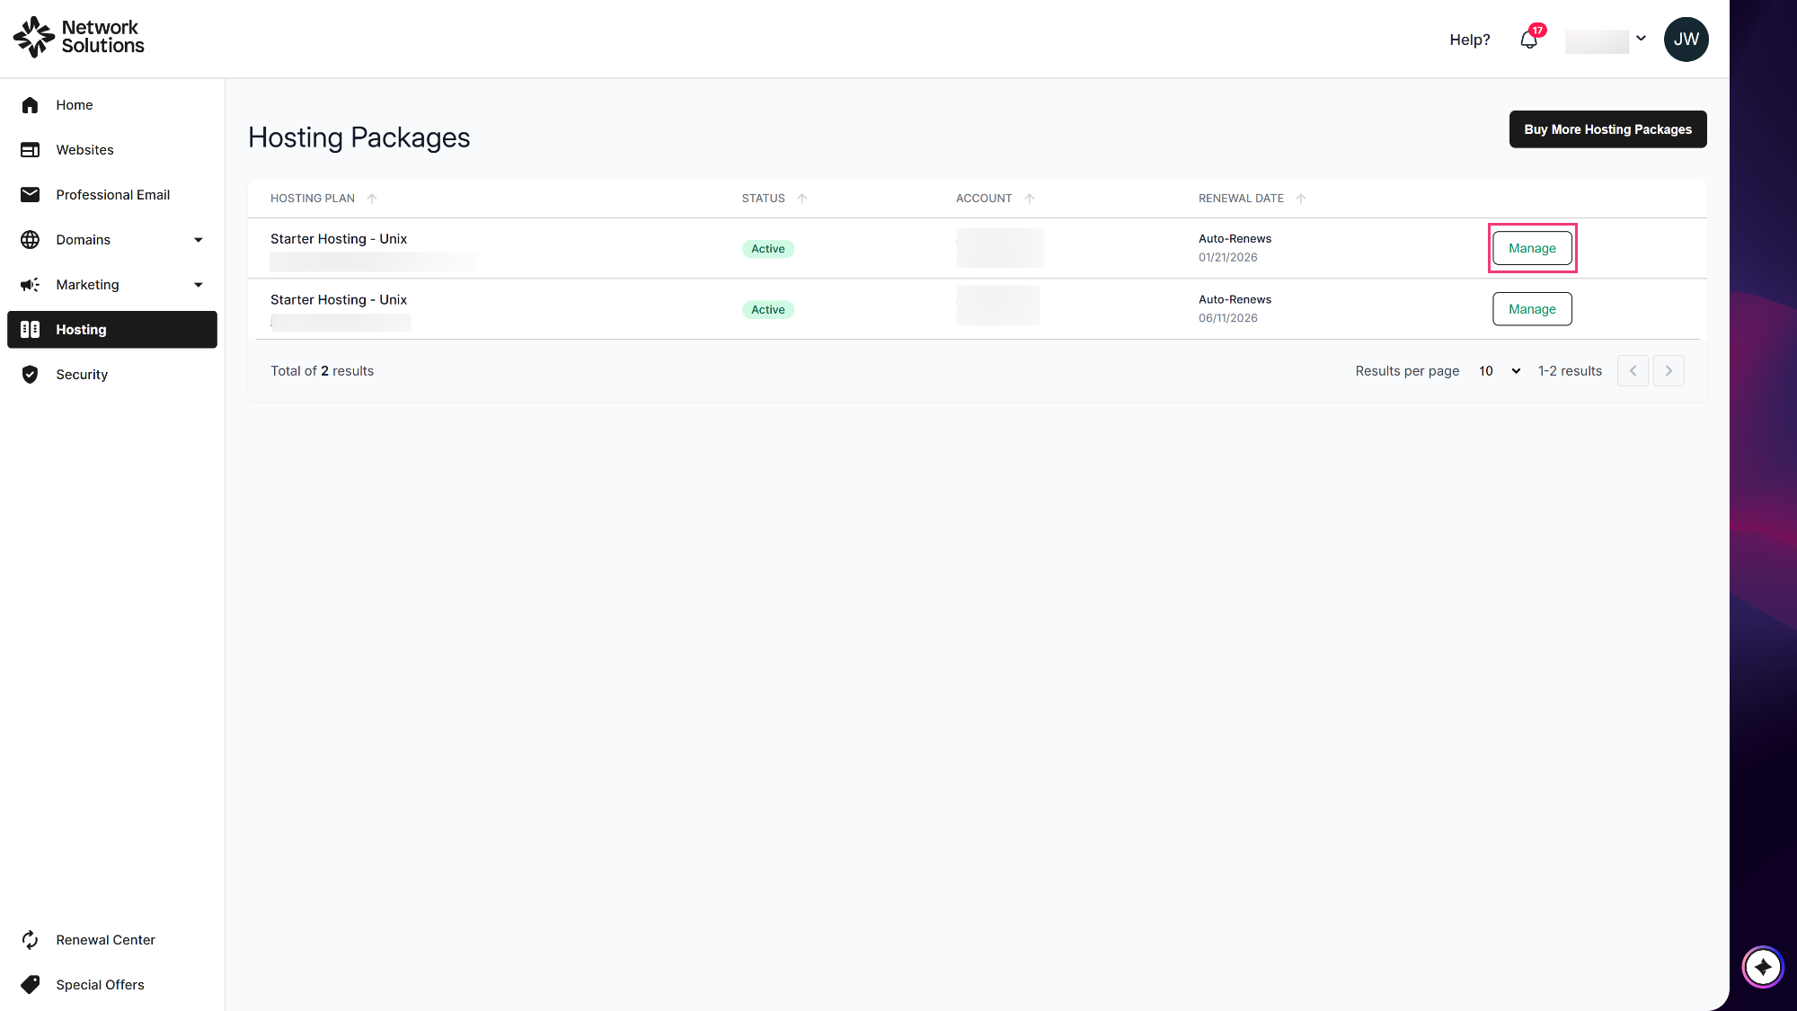Screen dimensions: 1797x1011
Task: Sort by Status column arrow
Action: (802, 199)
